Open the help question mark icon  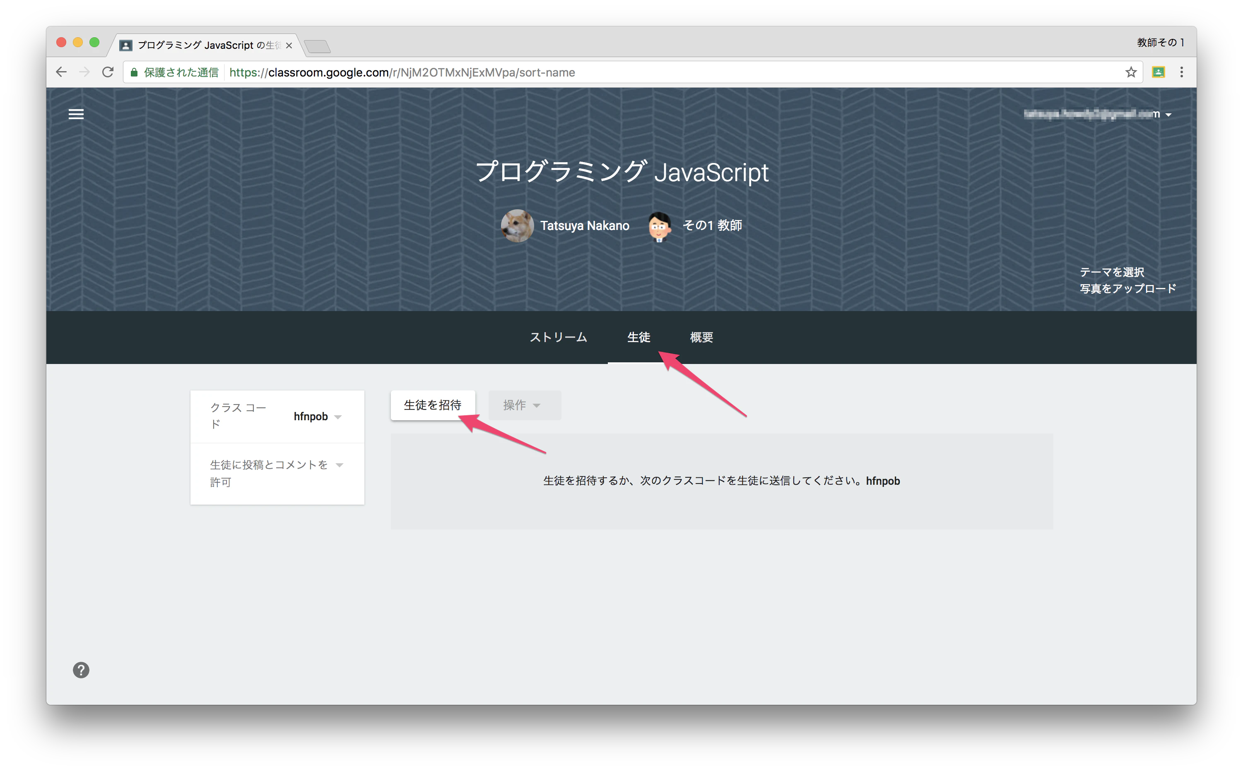81,670
